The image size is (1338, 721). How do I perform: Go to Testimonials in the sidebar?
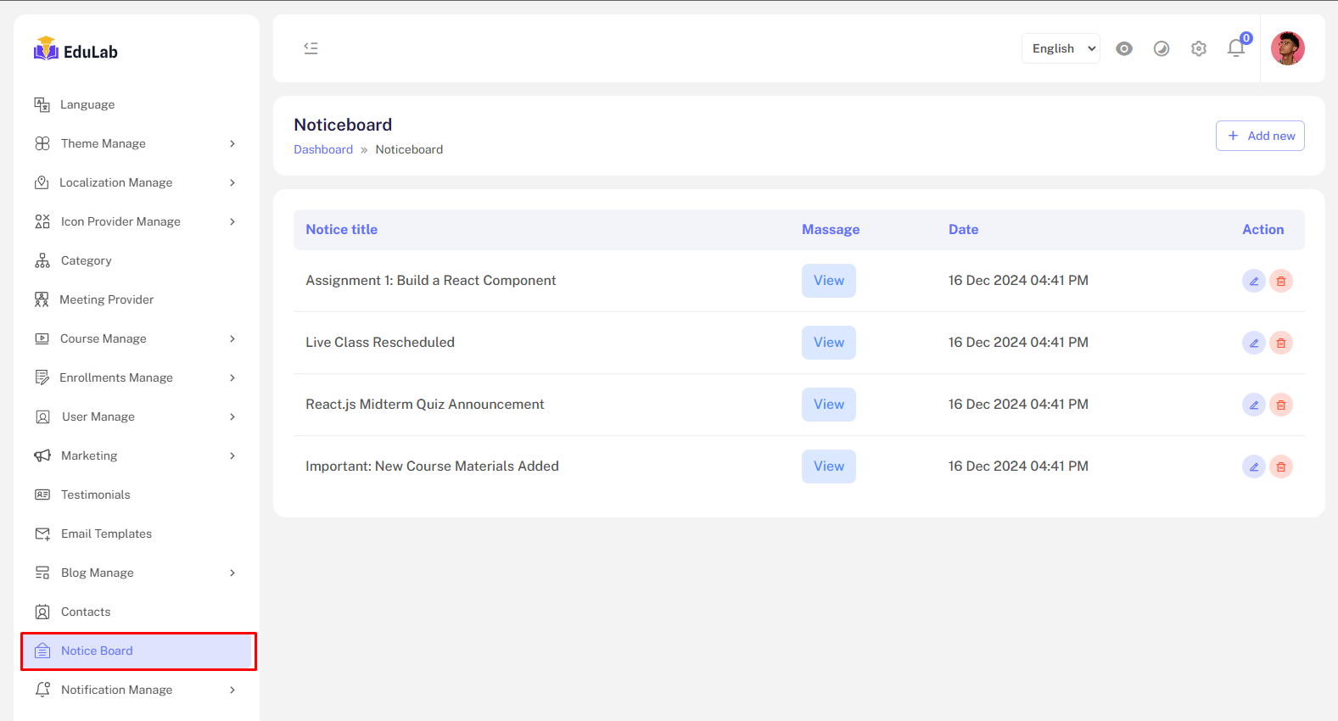pyautogui.click(x=95, y=495)
